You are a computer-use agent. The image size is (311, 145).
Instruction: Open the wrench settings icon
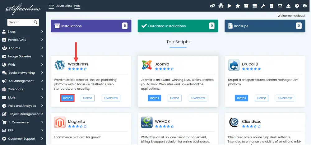click(x=263, y=6)
